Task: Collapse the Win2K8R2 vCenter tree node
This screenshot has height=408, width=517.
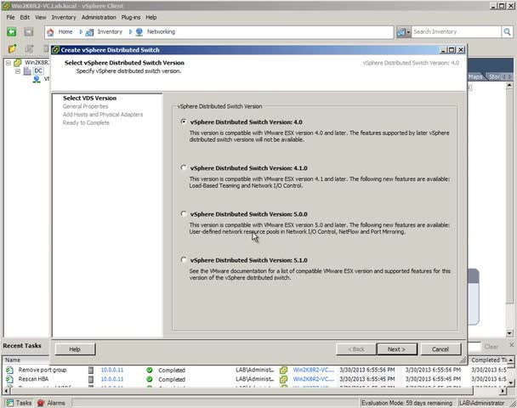Action: (9, 63)
